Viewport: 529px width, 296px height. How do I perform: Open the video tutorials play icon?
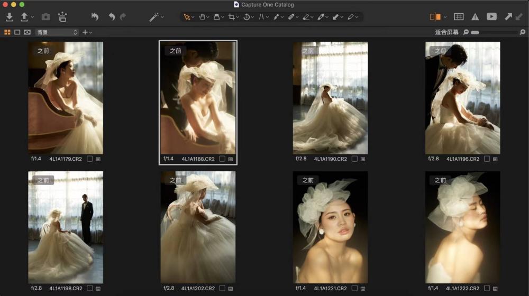[491, 17]
